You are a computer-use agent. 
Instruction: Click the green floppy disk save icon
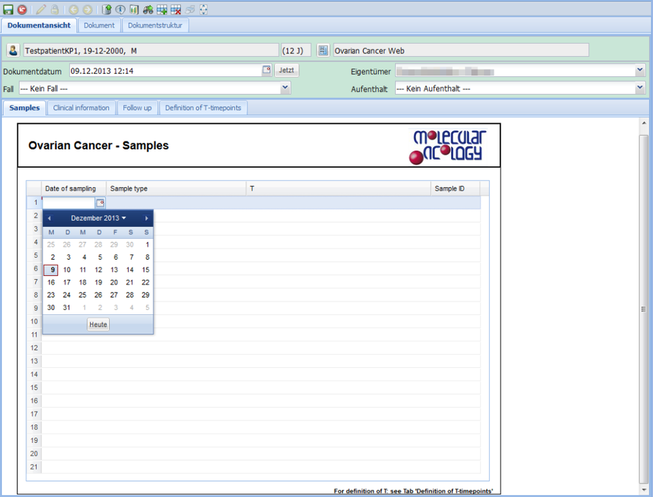pyautogui.click(x=8, y=10)
